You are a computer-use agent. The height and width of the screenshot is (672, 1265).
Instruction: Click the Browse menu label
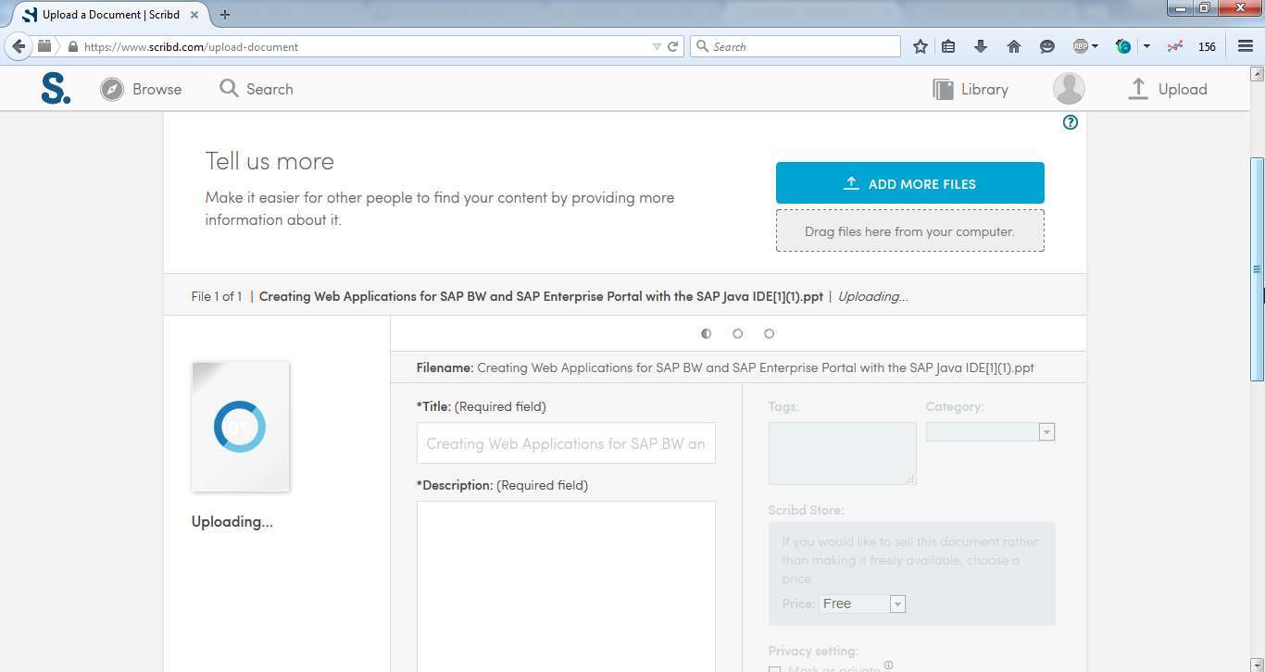[x=157, y=89]
